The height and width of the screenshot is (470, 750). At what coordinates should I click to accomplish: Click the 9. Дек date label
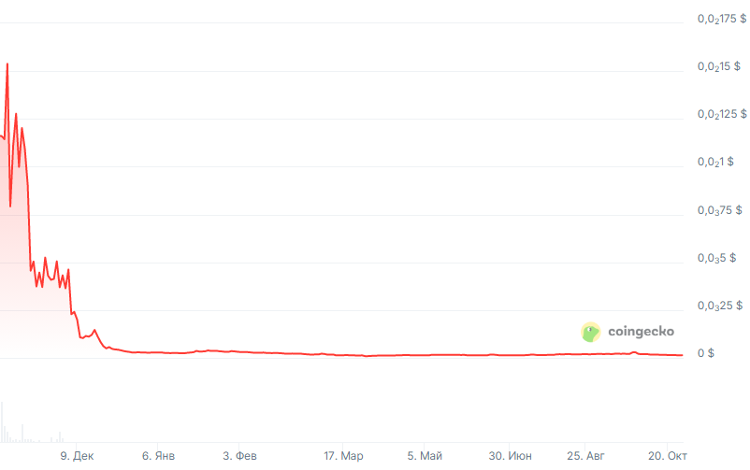[x=77, y=456]
